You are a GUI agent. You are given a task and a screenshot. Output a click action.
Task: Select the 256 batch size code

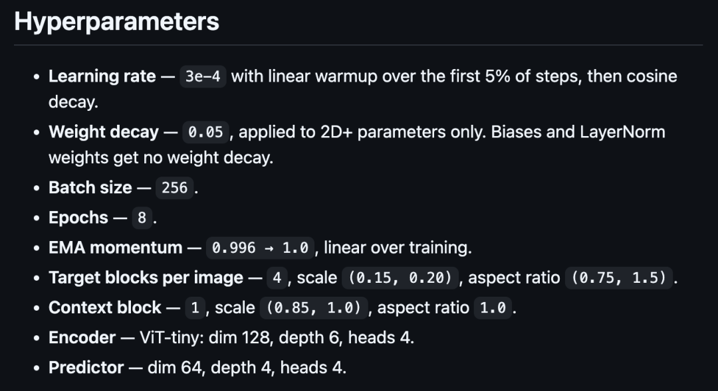(x=174, y=188)
